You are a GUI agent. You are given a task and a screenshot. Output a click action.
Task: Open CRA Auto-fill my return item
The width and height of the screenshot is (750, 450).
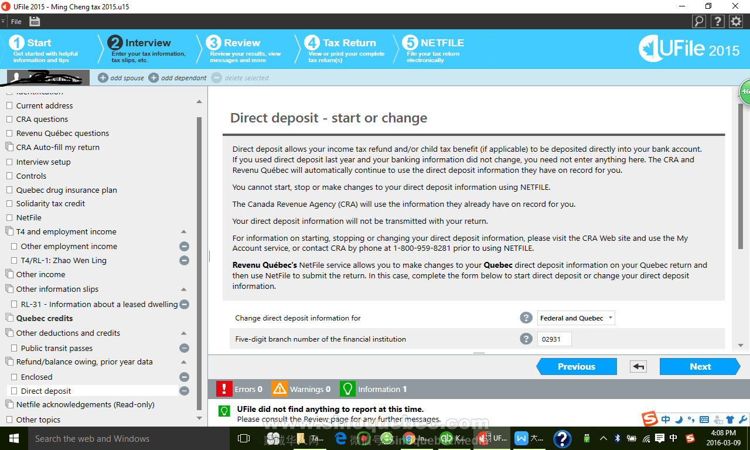click(58, 147)
